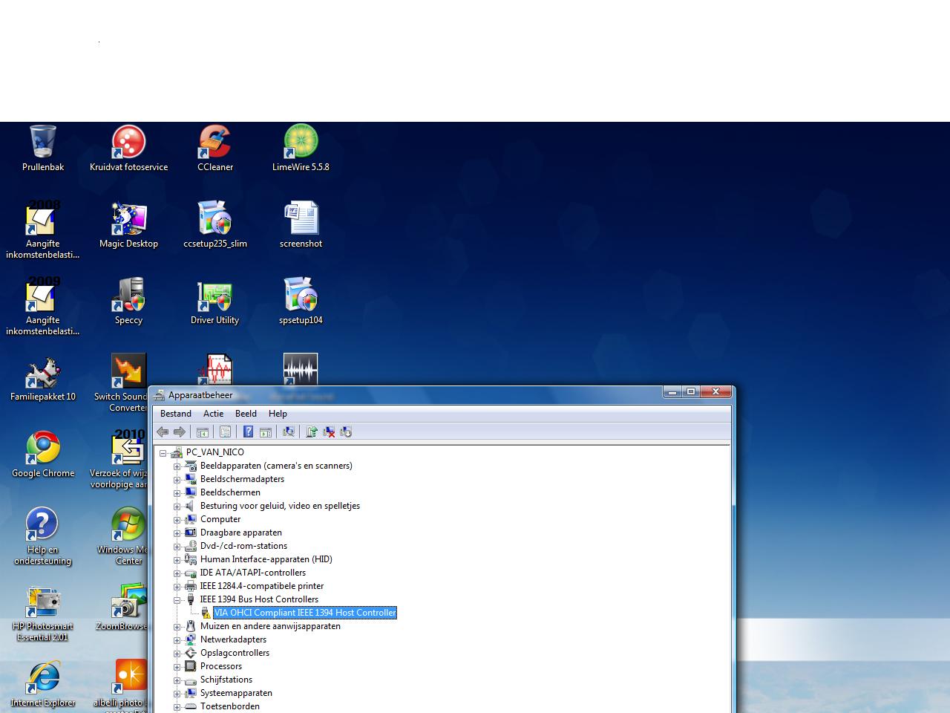This screenshot has width=950, height=713.
Task: Click the Forward arrow in Apparaatbeheer toolbar
Action: [x=180, y=432]
